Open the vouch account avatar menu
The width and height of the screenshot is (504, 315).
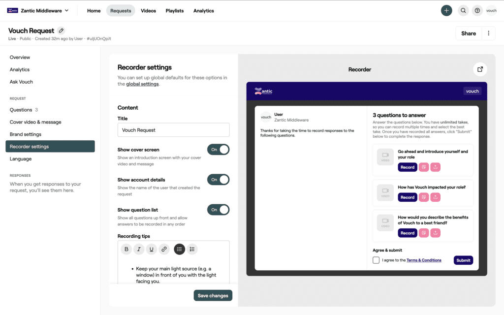(x=491, y=11)
